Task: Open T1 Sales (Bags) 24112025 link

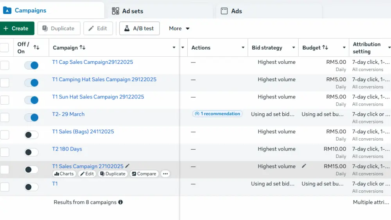Action: (83, 132)
